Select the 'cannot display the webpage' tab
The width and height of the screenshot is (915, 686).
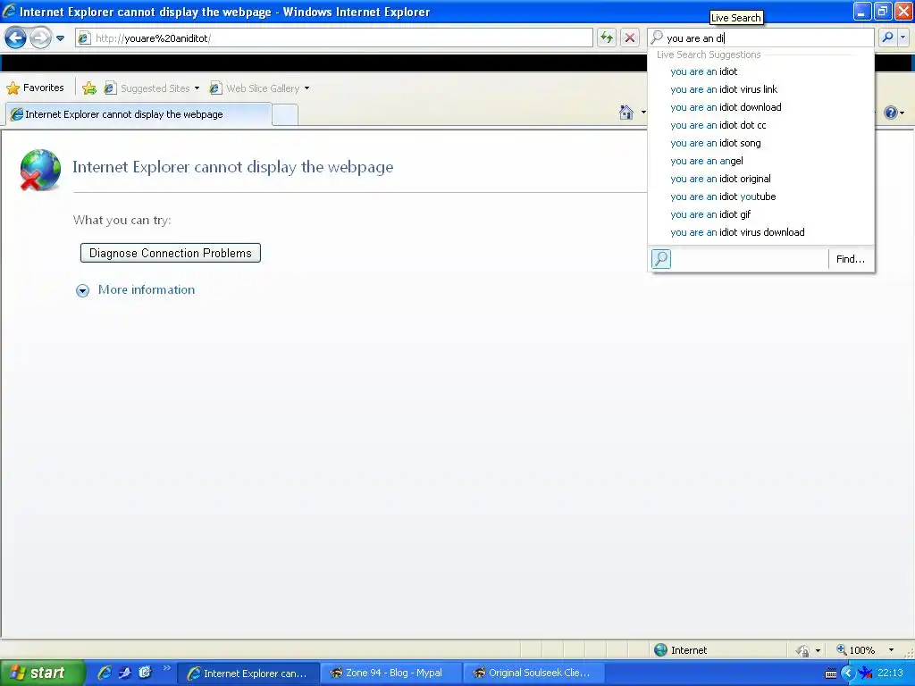tap(139, 114)
